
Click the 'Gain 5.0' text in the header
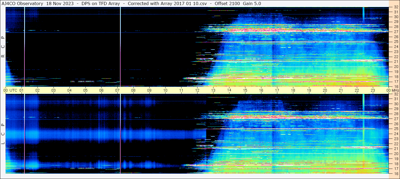[252, 3]
